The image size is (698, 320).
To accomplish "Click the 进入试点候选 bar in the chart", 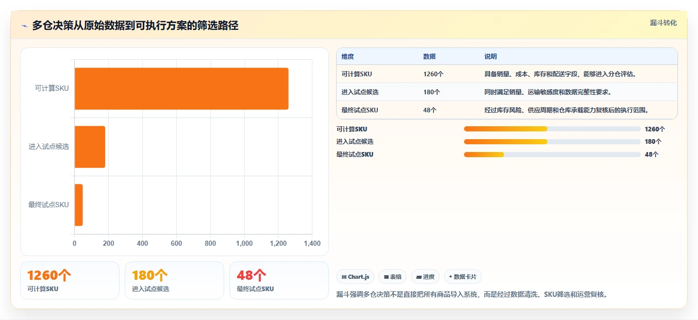I will pyautogui.click(x=90, y=147).
